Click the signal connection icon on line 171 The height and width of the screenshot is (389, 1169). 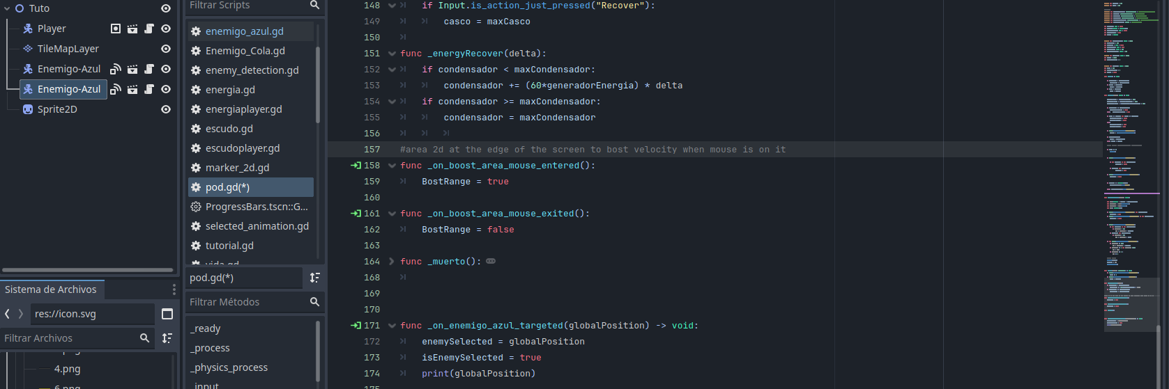356,326
